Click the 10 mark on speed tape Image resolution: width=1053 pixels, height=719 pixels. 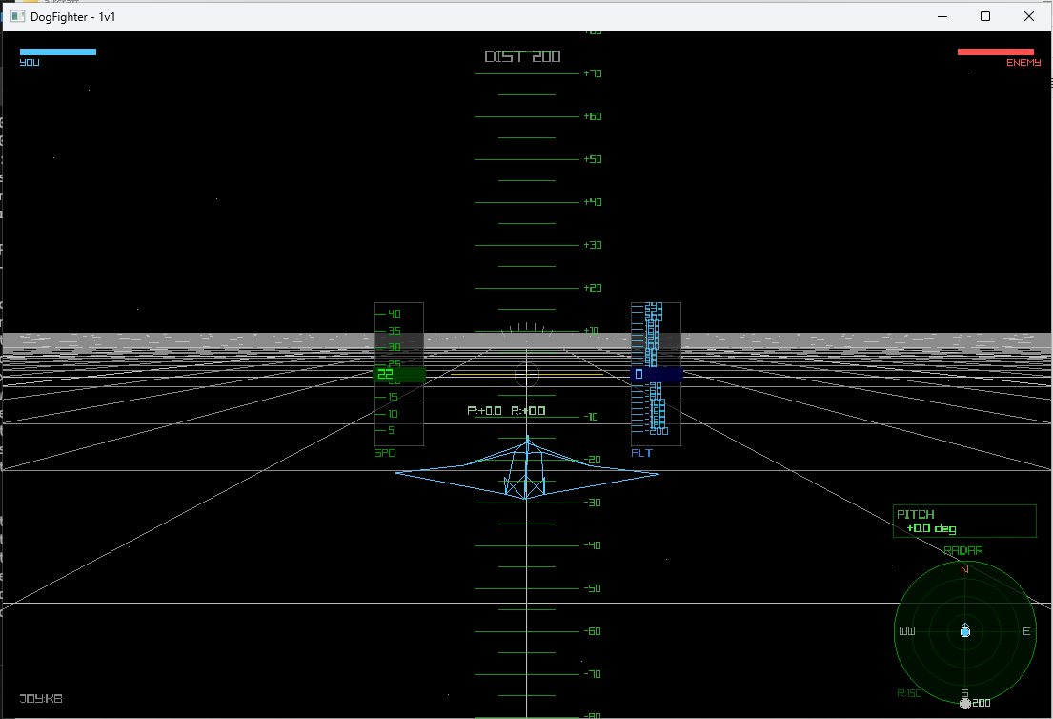point(393,414)
